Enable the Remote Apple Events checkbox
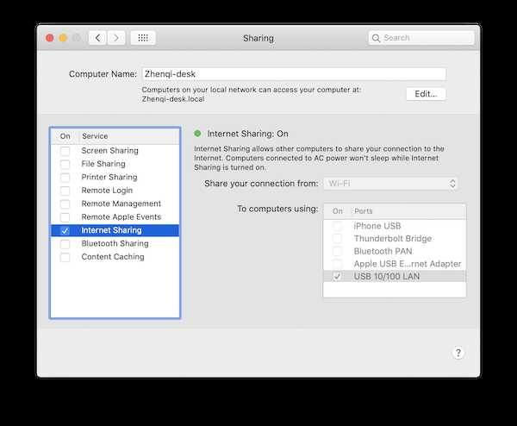Image resolution: width=517 pixels, height=426 pixels. [65, 217]
